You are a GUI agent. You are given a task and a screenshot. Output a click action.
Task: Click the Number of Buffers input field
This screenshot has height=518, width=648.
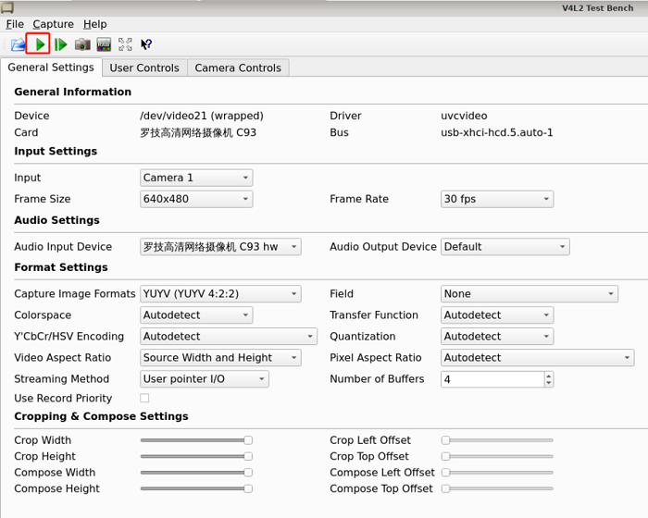click(491, 379)
